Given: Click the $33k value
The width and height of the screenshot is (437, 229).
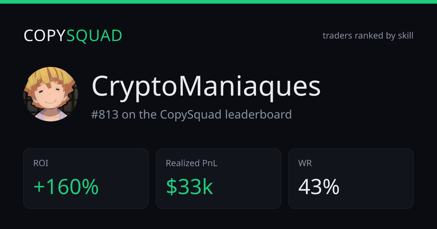Looking at the screenshot, I should pyautogui.click(x=189, y=187).
